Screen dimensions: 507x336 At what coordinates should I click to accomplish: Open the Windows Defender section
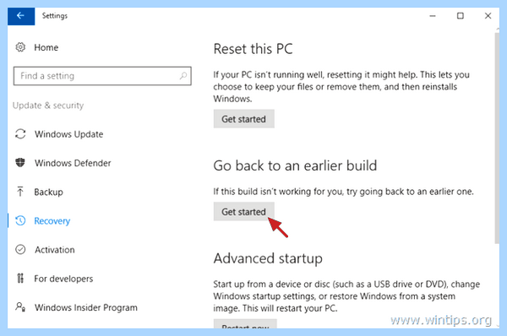[x=73, y=163]
